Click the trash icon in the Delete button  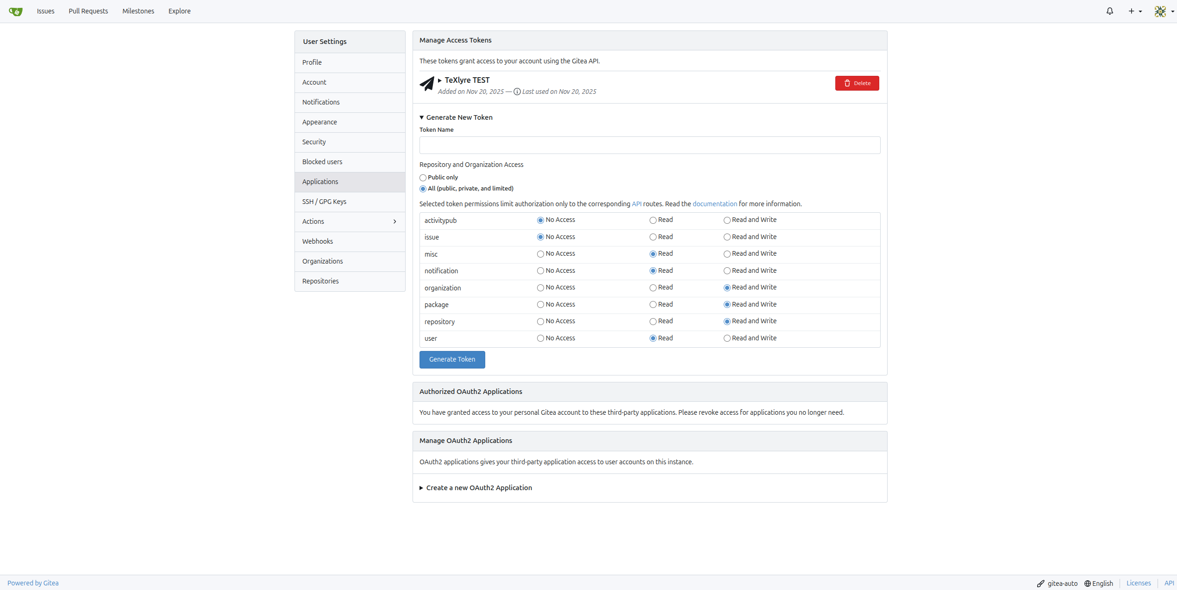tap(847, 83)
